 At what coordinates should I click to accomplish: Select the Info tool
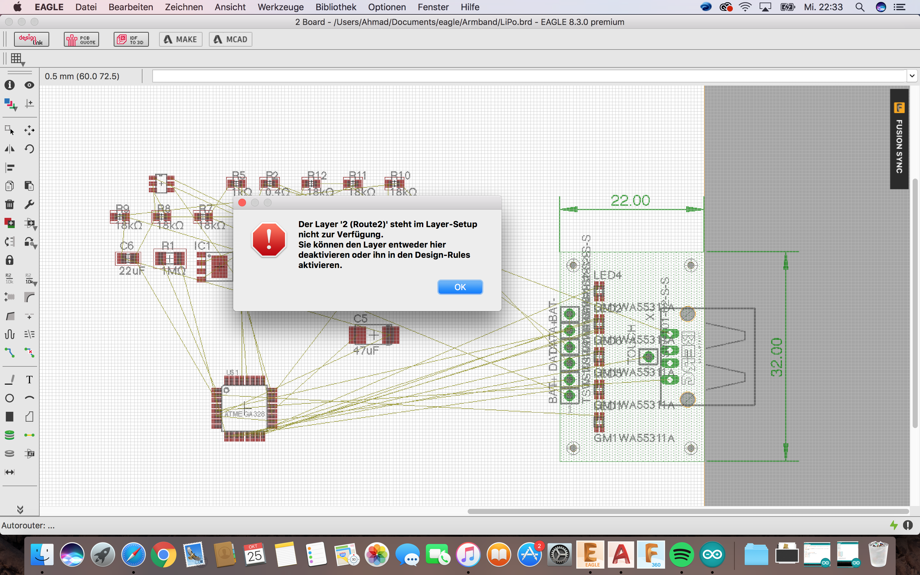click(x=10, y=85)
